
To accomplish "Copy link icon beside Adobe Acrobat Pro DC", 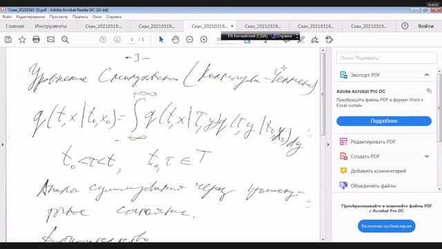I will coord(429,91).
